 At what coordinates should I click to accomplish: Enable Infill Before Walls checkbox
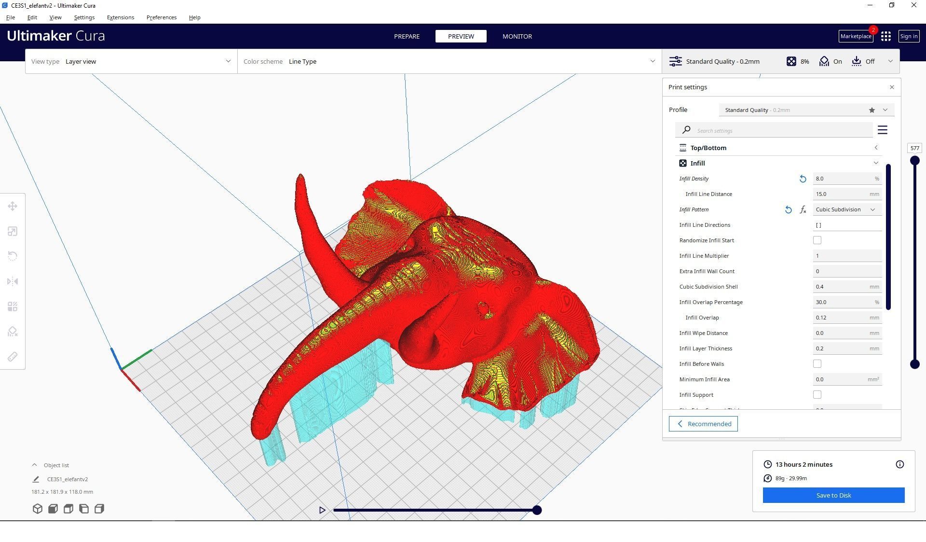point(817,364)
